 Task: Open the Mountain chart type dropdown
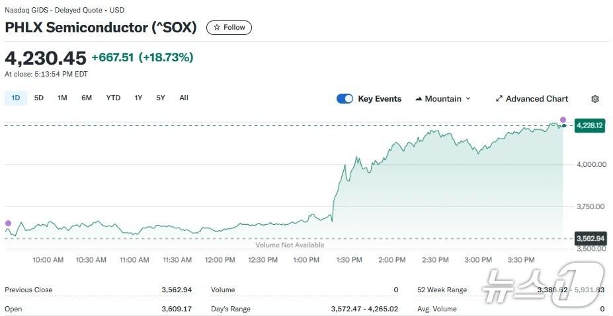click(443, 99)
